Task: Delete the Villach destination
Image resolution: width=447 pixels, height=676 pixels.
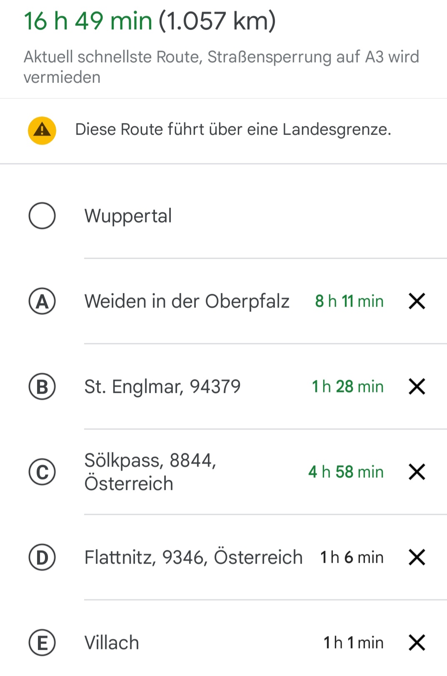Action: point(417,643)
